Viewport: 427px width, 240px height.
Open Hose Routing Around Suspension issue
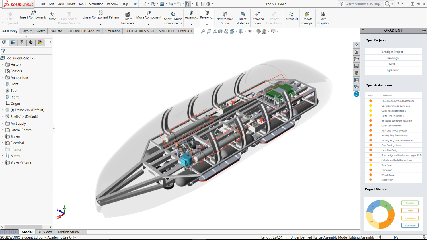tap(398, 101)
